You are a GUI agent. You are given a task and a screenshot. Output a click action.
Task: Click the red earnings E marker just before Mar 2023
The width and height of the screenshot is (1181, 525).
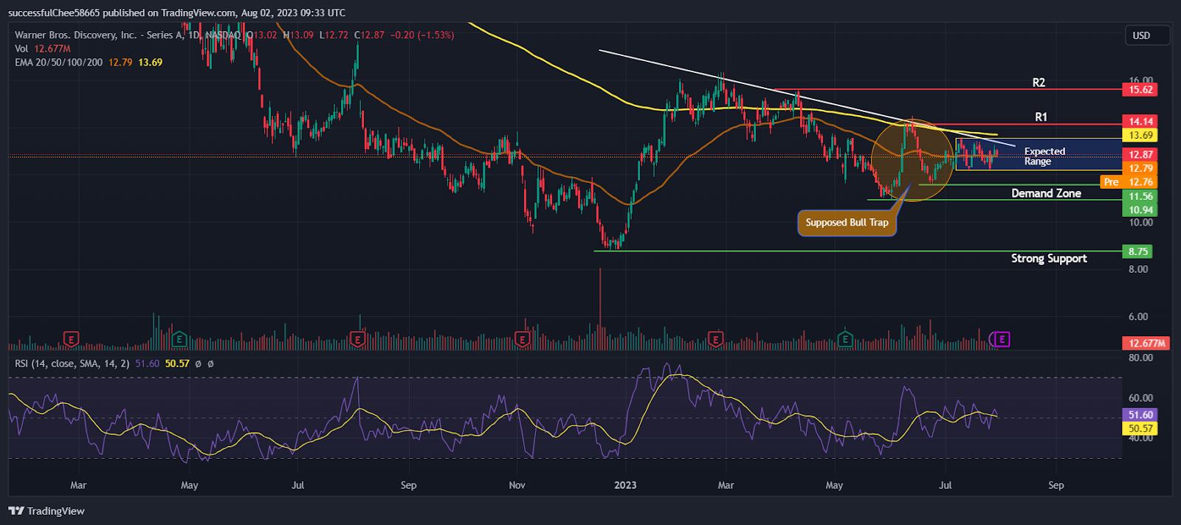(715, 339)
